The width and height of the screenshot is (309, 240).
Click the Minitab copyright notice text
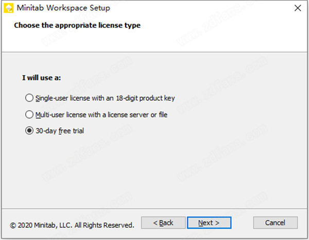point(72,225)
